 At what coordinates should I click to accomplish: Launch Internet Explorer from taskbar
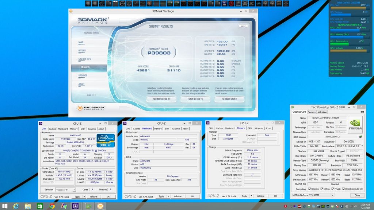click(x=16, y=206)
